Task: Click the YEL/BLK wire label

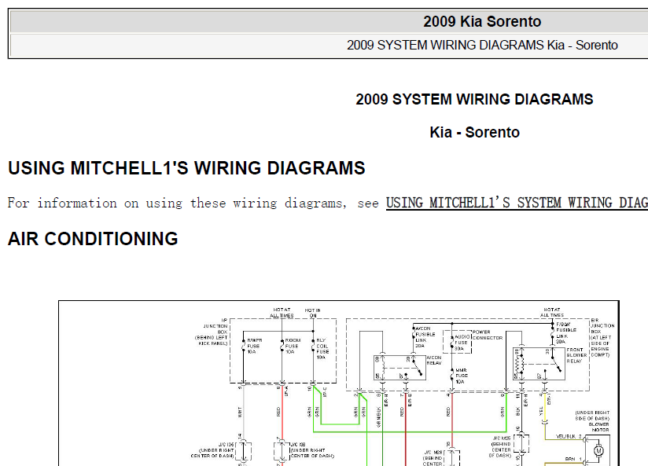Action: pos(565,436)
